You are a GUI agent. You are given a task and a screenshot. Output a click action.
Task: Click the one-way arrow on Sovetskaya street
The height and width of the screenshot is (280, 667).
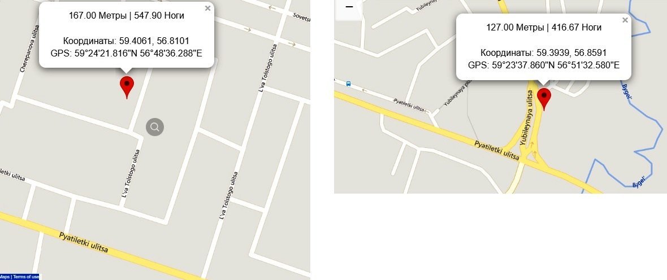coord(272,8)
